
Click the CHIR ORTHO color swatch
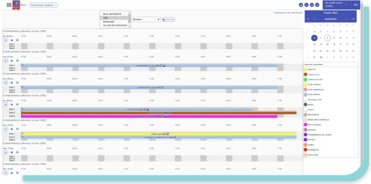(x=305, y=94)
